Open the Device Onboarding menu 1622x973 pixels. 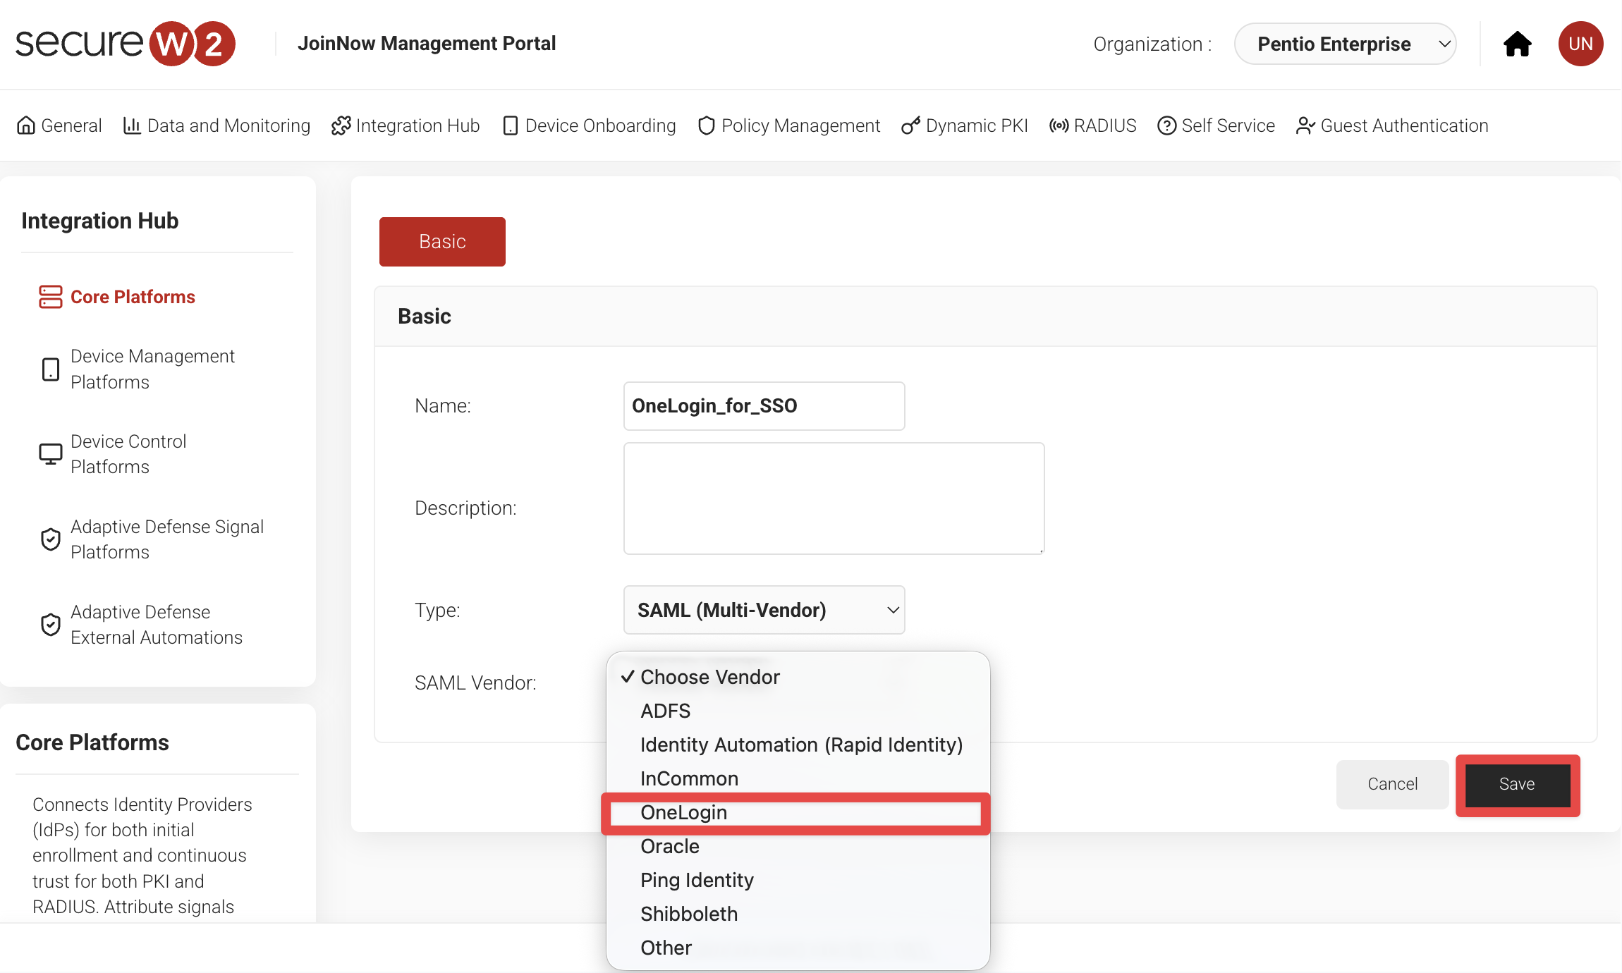point(589,126)
